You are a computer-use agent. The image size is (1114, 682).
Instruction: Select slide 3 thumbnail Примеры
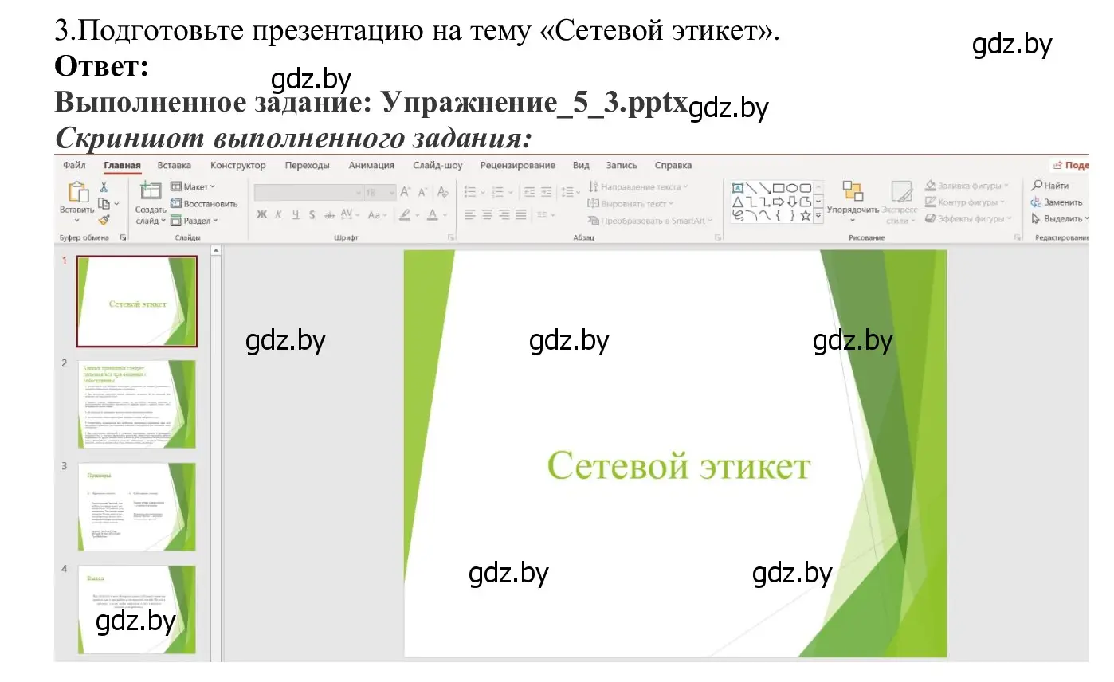point(136,507)
